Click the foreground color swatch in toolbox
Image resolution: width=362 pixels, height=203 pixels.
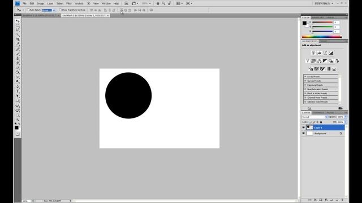coord(16,127)
